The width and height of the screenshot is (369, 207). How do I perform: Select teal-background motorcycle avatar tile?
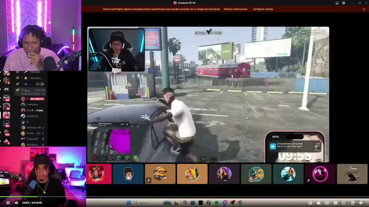(x=288, y=174)
